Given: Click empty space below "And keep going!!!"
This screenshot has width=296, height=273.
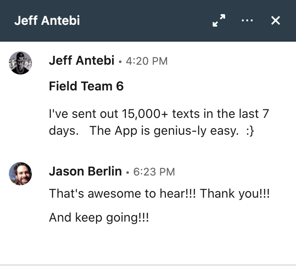Looking at the screenshot, I should point(148,246).
